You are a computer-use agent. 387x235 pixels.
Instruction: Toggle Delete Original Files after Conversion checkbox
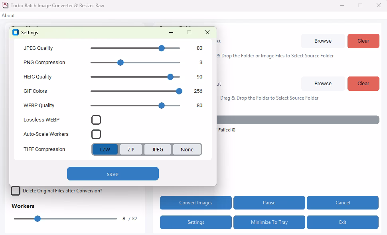pyautogui.click(x=15, y=191)
